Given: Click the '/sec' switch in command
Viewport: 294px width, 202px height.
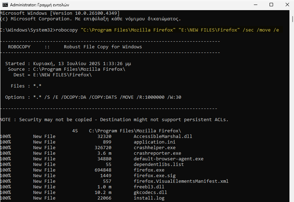Looking at the screenshot, I should 248,30.
